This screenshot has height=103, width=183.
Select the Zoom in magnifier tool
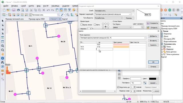(x=3, y=46)
